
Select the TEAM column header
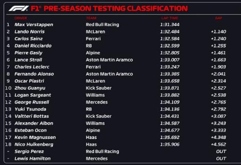point(91,18)
